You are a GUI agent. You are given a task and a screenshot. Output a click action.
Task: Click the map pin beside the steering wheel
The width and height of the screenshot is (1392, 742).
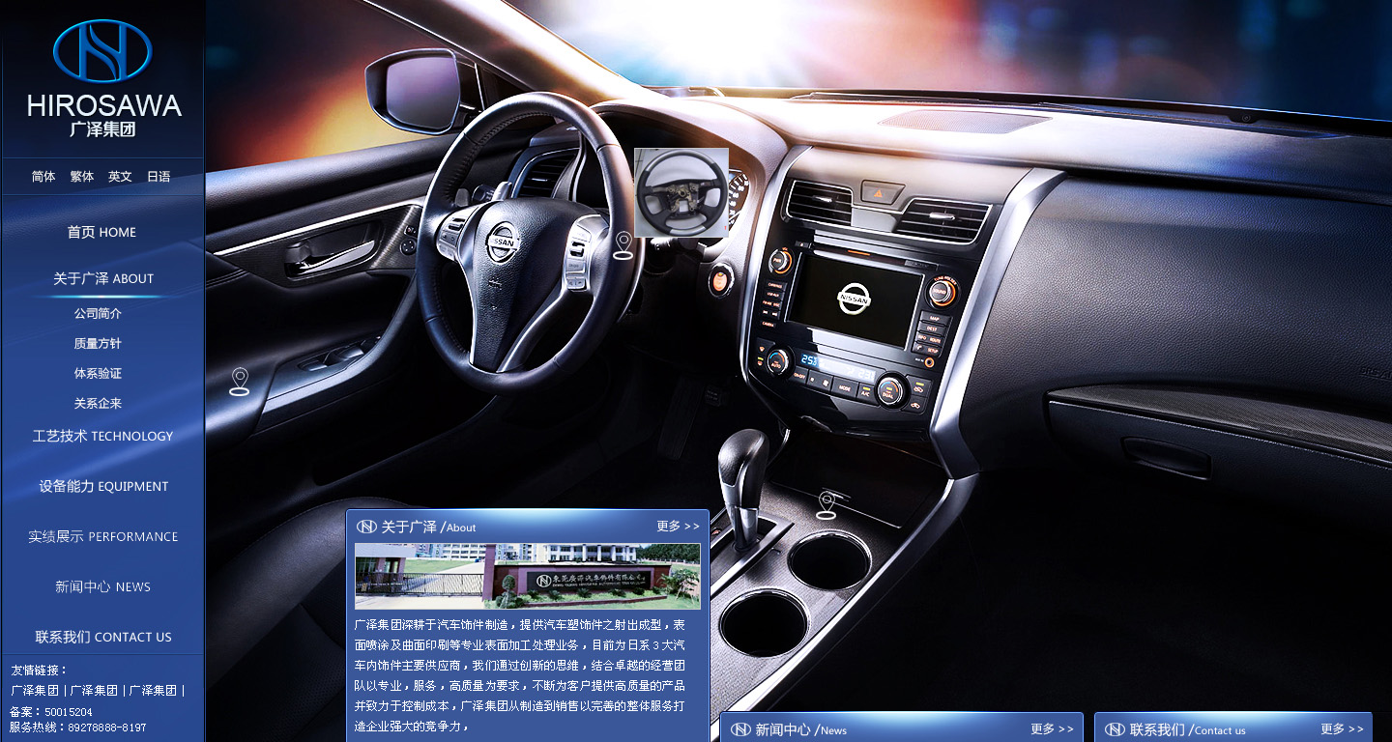(623, 245)
